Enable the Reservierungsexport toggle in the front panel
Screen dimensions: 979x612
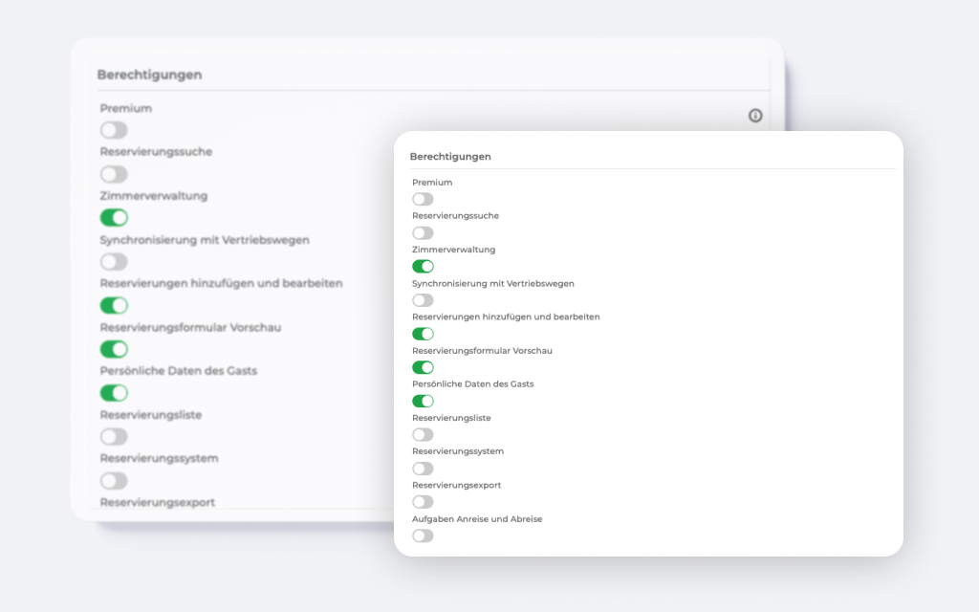(x=423, y=502)
